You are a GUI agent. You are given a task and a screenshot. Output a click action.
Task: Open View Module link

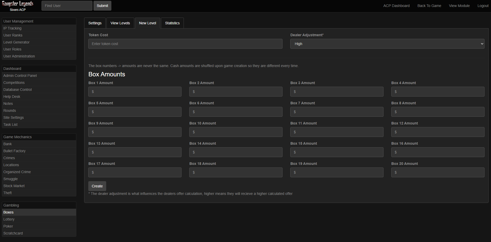(459, 6)
